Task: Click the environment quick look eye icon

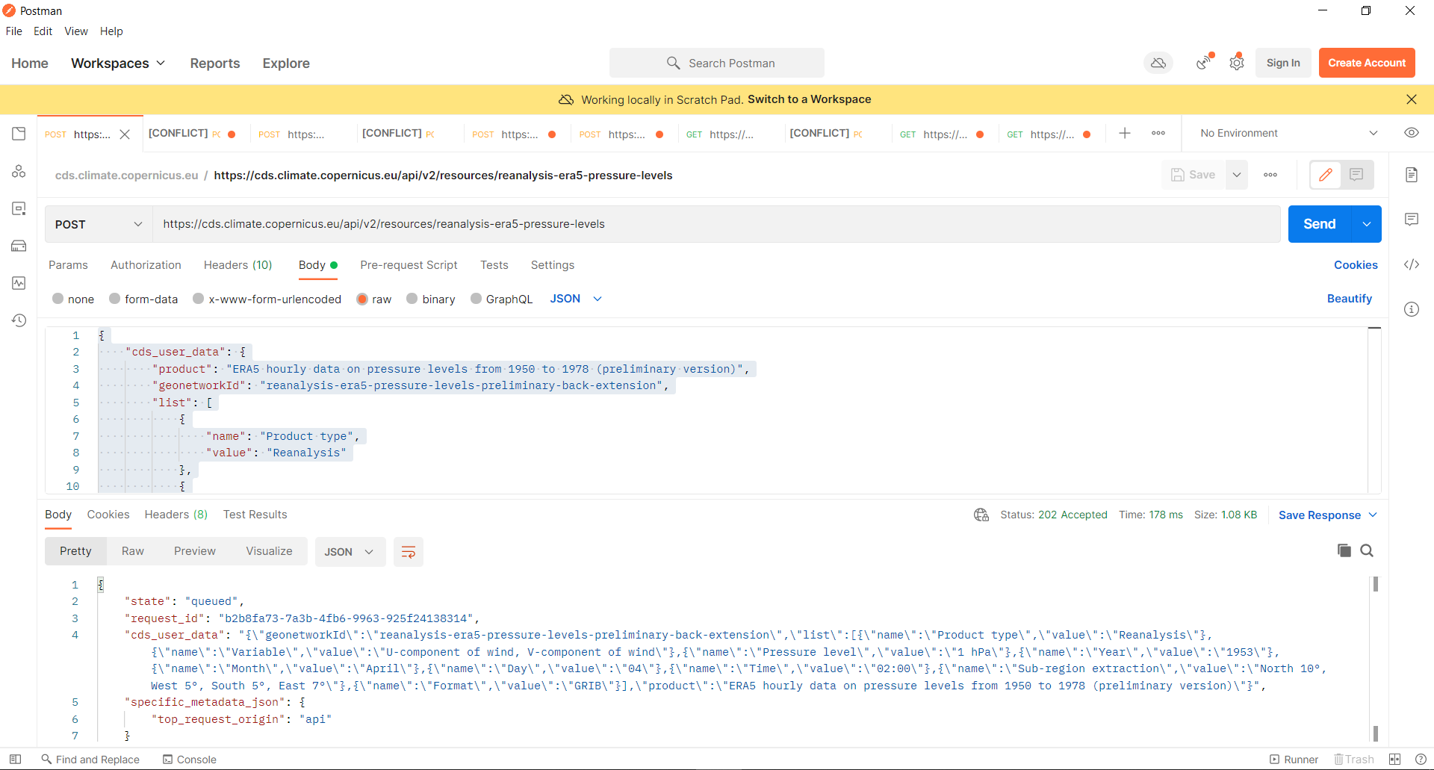Action: pos(1411,133)
